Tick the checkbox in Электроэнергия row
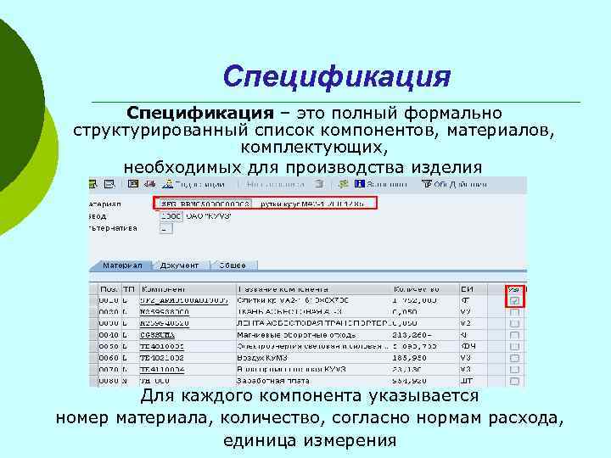This screenshot has width=611, height=458. coord(515,346)
